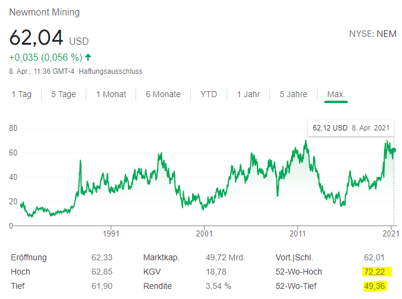Viewport: 402px width, 299px height.
Task: Click the Newmont Mining title
Action: click(45, 13)
